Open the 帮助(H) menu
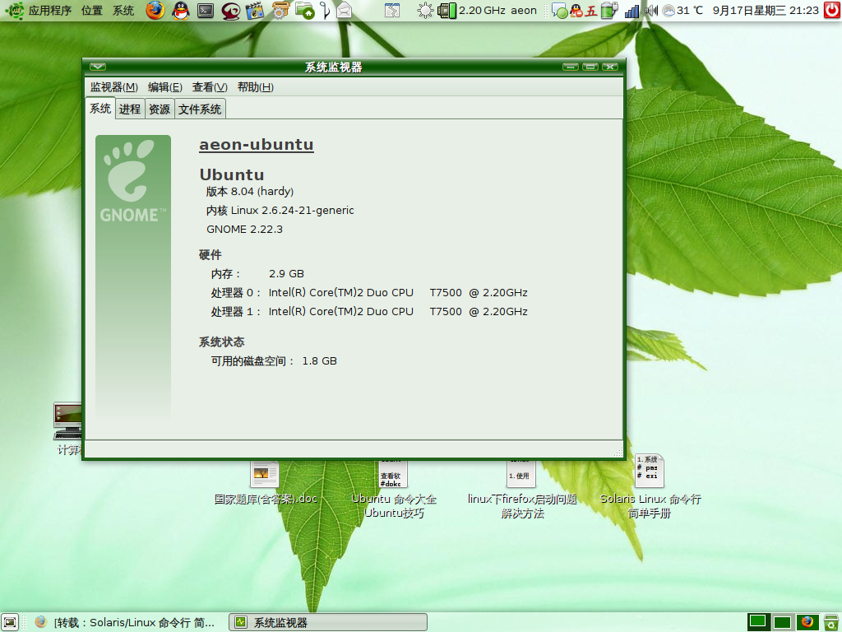 point(256,87)
